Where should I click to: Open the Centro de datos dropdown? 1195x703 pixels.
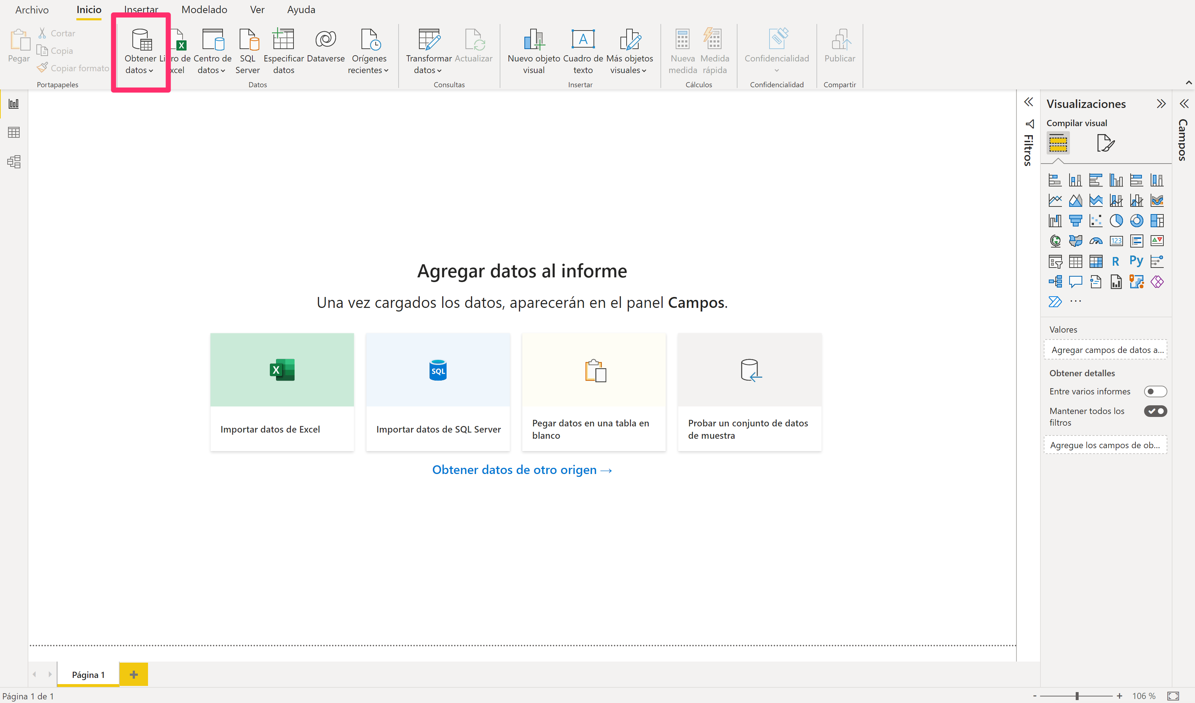212,51
